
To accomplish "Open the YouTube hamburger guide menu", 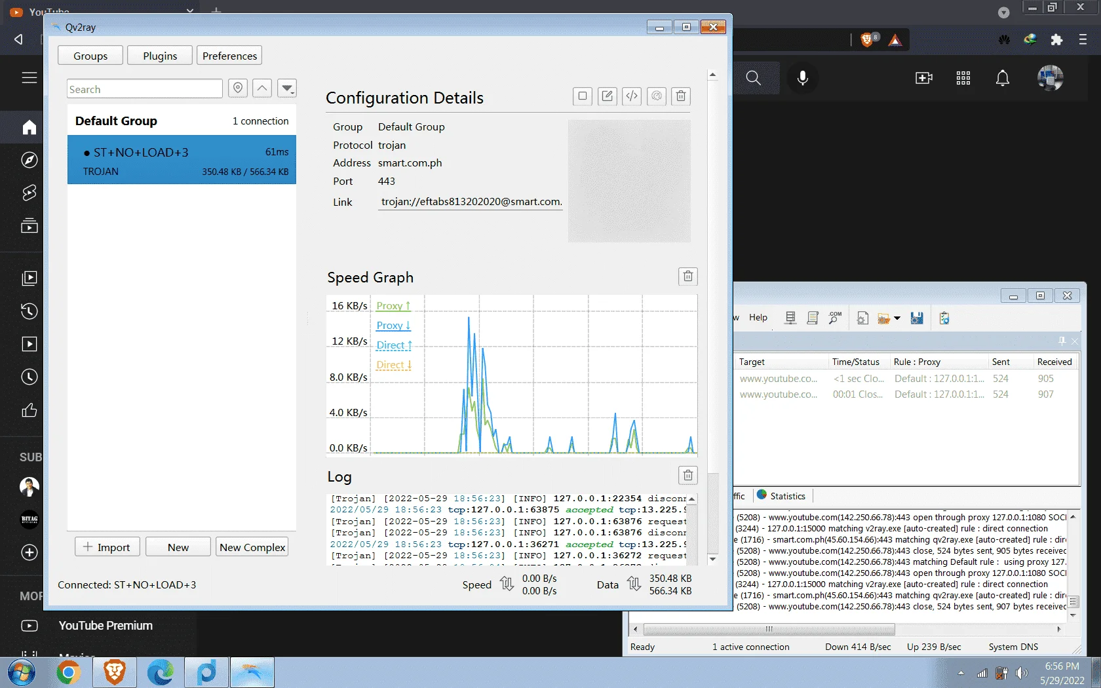I will [29, 78].
